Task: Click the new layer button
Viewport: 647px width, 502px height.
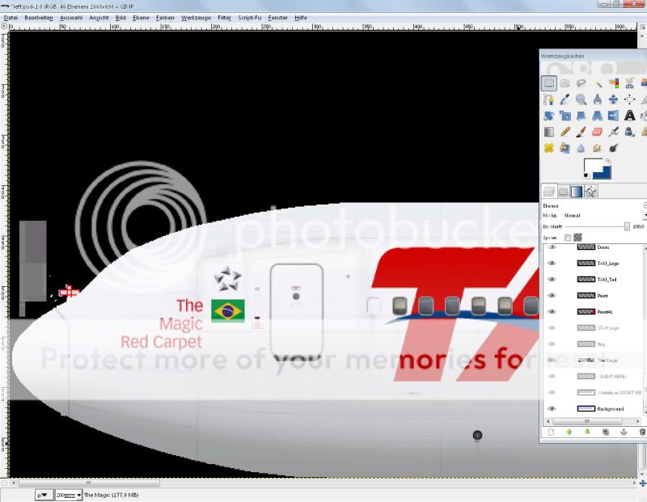Action: (x=549, y=432)
